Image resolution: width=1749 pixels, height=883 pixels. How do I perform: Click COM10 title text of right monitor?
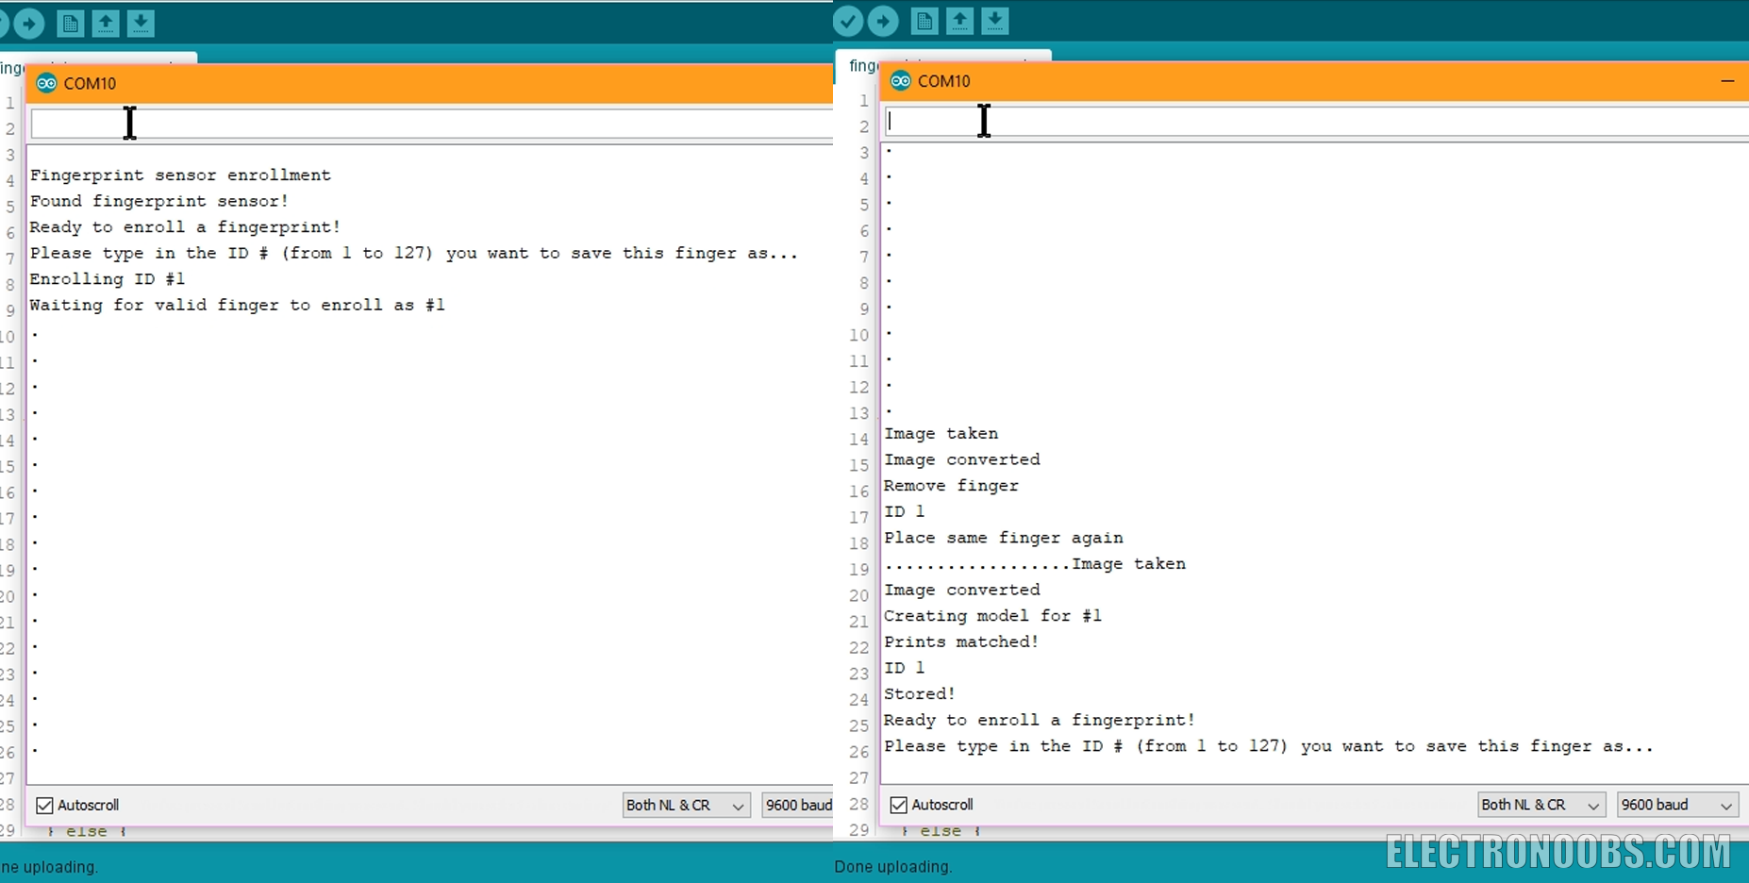click(943, 81)
